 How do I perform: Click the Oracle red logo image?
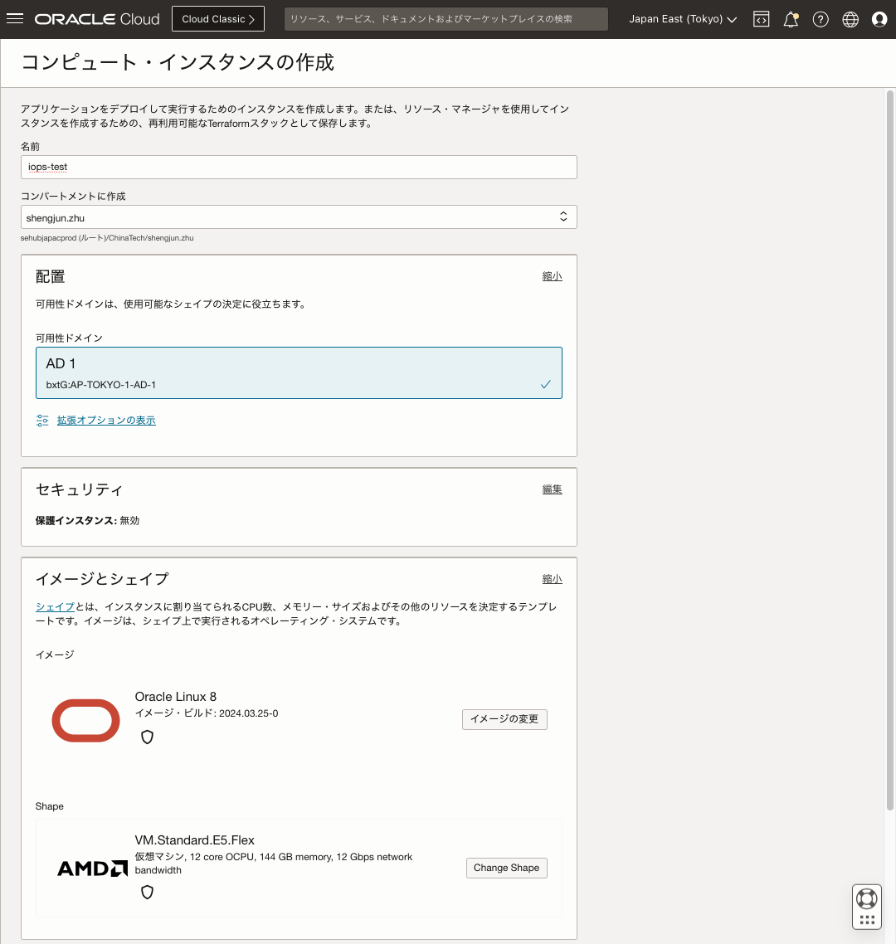pos(85,720)
